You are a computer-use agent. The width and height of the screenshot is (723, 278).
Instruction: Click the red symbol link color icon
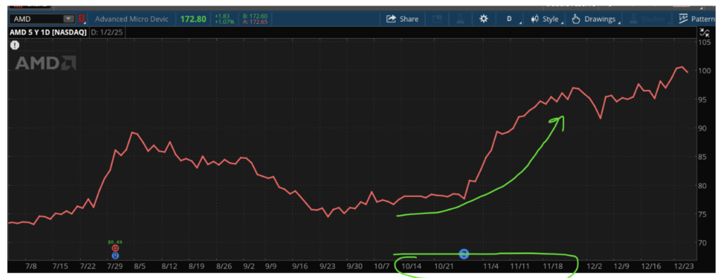coord(82,19)
